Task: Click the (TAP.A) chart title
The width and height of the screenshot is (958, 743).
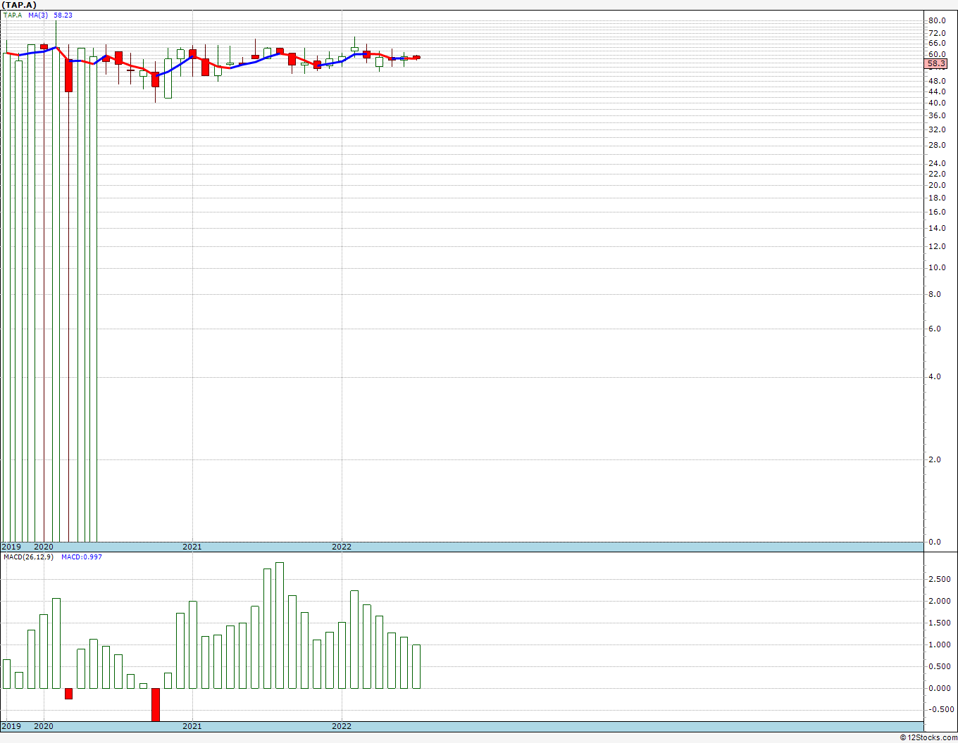Action: [19, 5]
